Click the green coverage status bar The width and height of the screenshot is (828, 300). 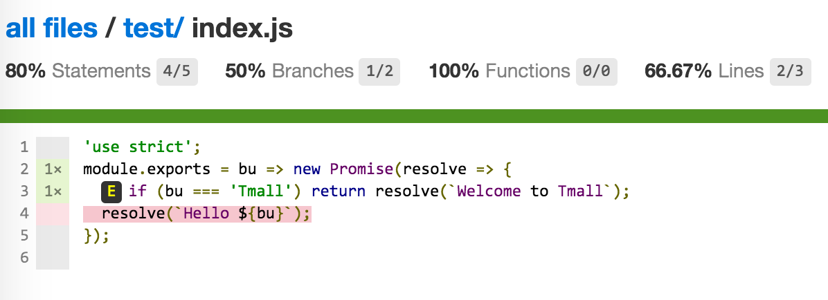click(x=414, y=116)
